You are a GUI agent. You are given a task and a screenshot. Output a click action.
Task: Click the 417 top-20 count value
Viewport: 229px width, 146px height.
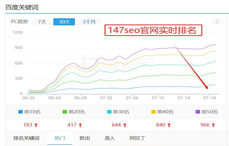72,125
